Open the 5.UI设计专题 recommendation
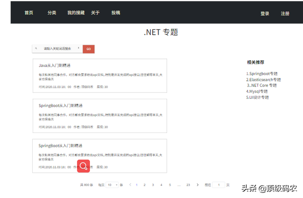Image resolution: width=303 pixels, height=198 pixels. pyautogui.click(x=258, y=97)
